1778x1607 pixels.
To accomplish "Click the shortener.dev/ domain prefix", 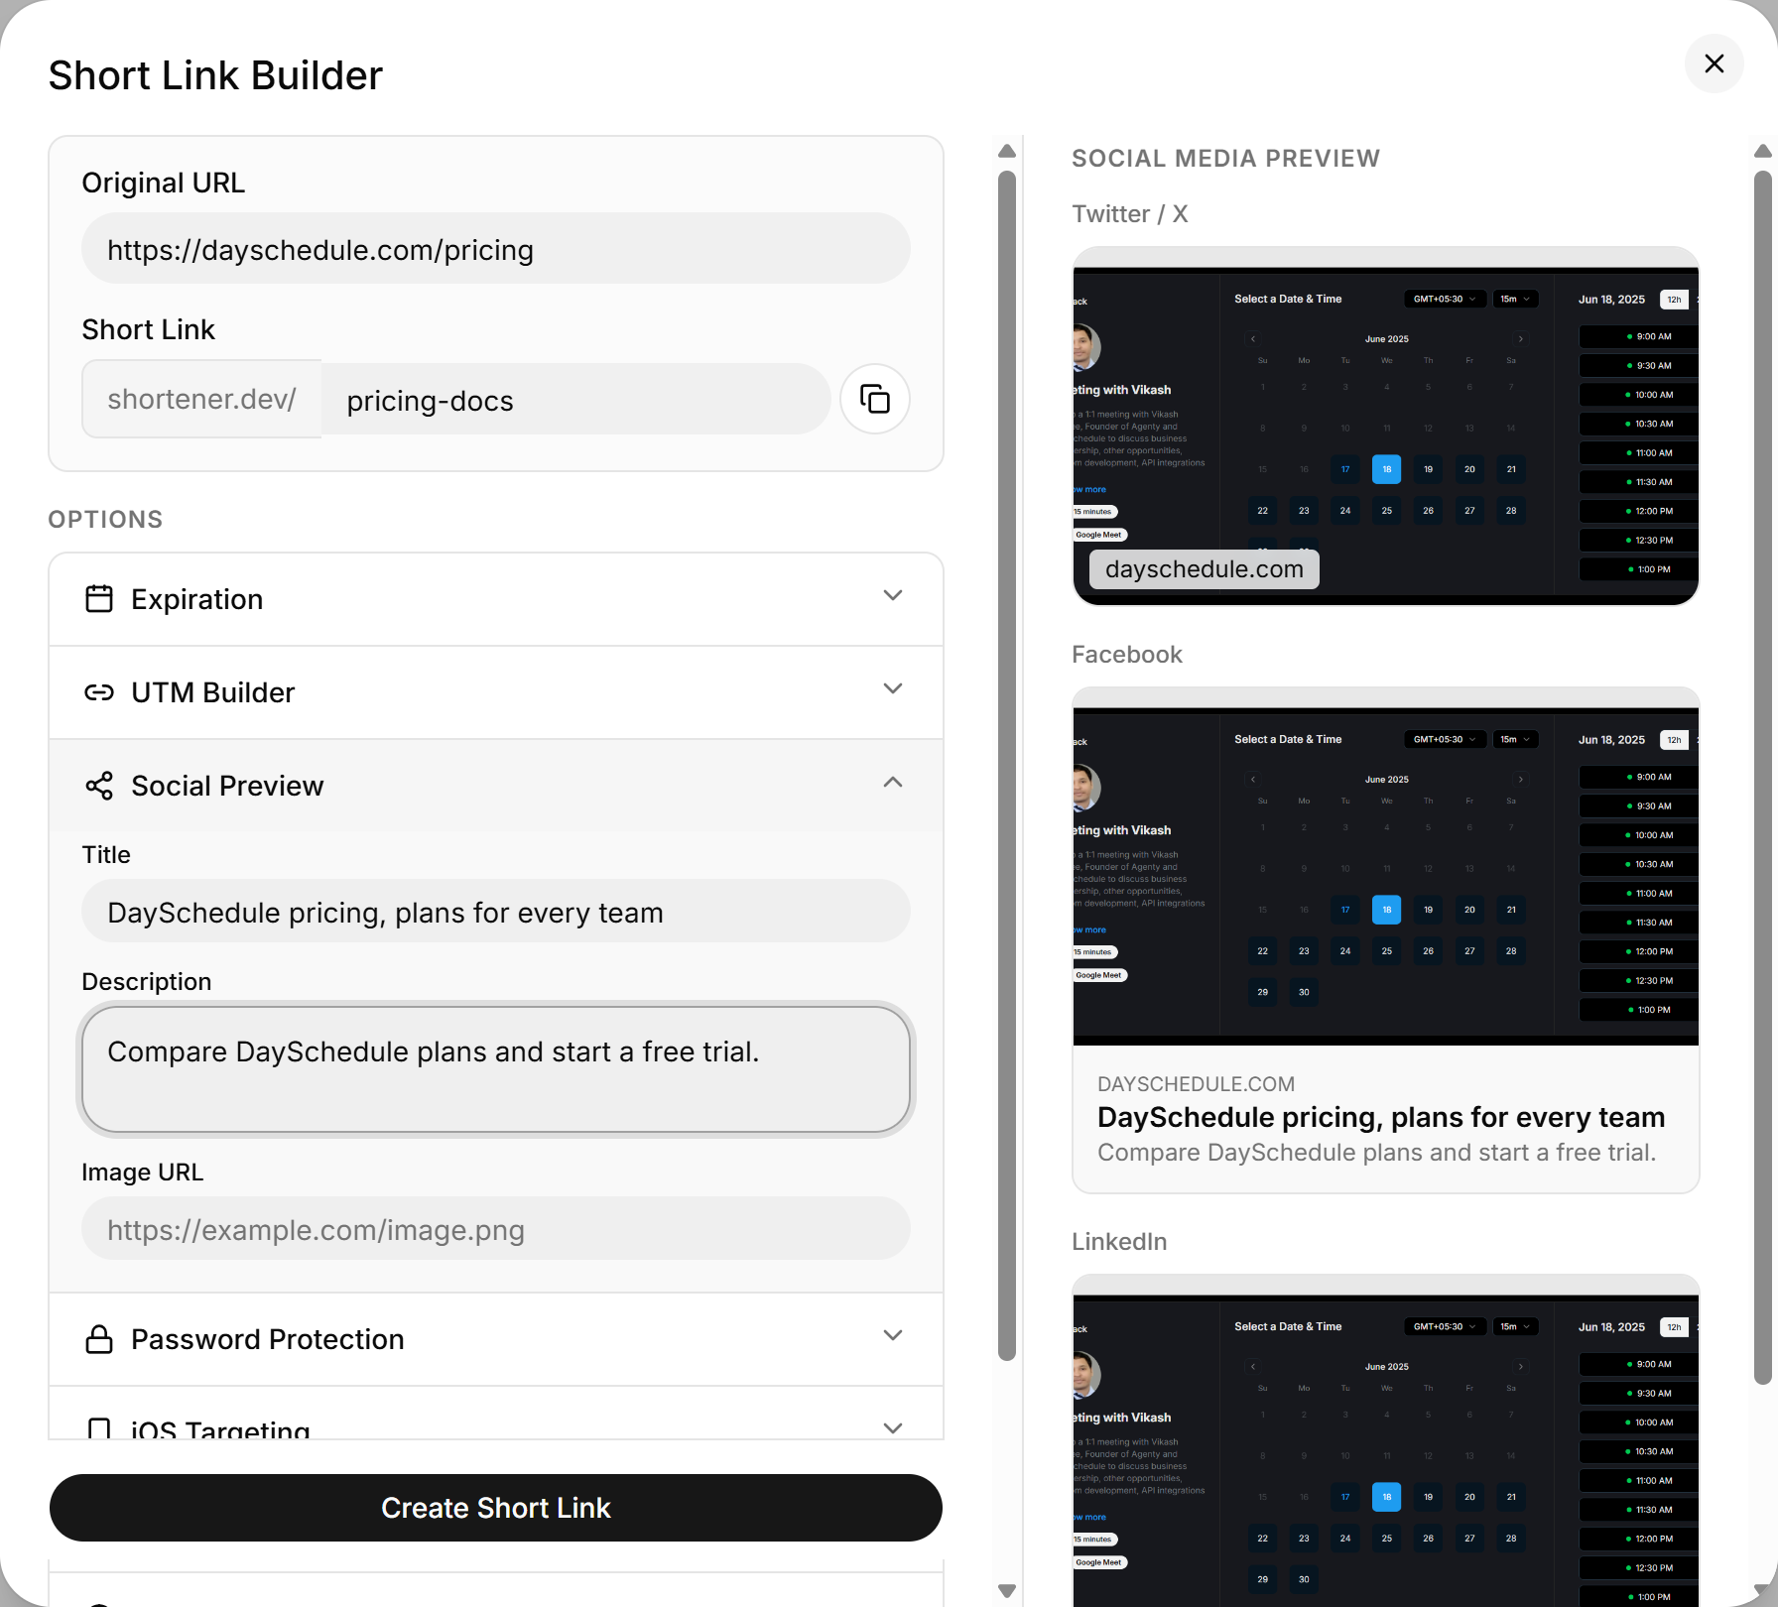I will tap(201, 399).
